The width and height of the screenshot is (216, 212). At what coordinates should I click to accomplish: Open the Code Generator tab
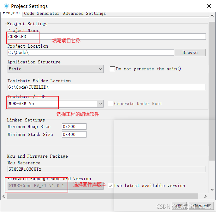click(42, 14)
